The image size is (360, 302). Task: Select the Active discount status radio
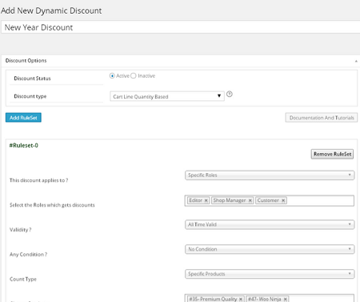[x=112, y=76]
